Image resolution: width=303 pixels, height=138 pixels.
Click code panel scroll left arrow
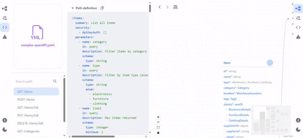tap(69, 136)
